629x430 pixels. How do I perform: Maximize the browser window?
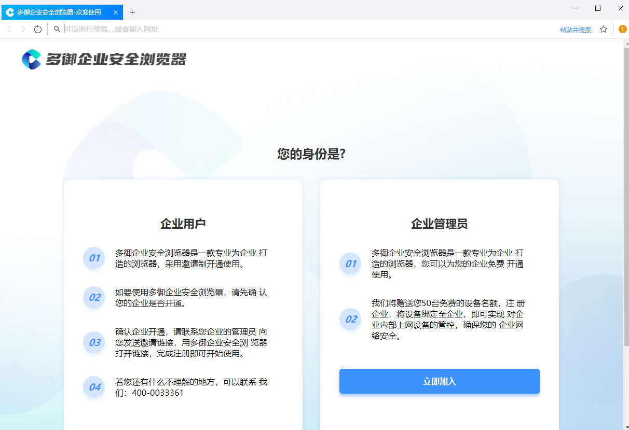click(x=598, y=8)
